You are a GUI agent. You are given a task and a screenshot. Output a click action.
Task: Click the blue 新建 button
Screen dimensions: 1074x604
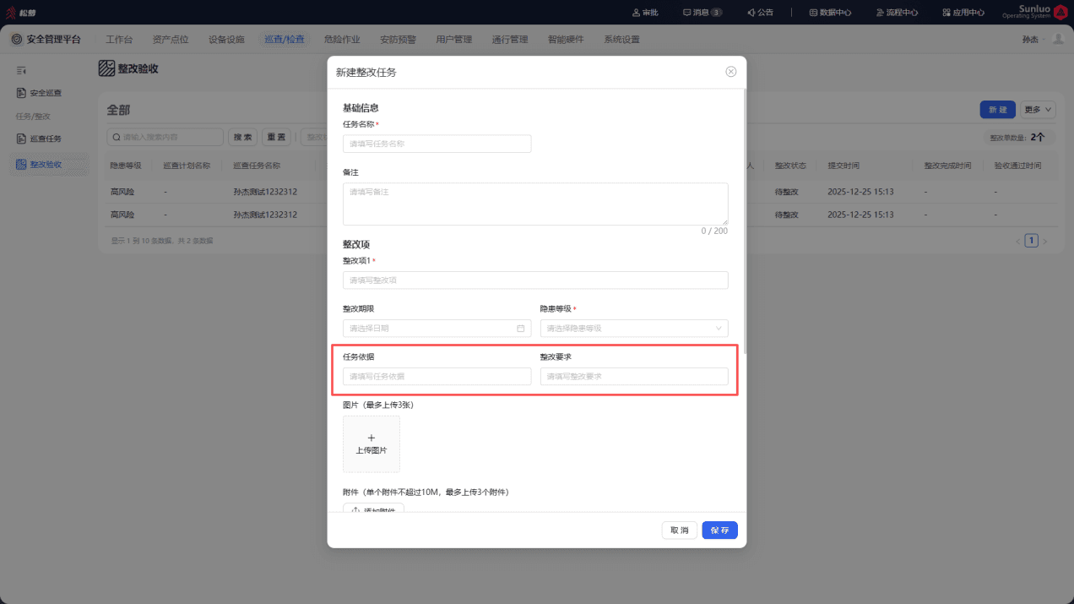pyautogui.click(x=998, y=110)
